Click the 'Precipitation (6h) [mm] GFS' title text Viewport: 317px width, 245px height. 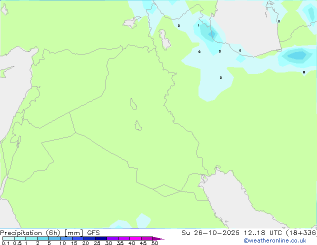pyautogui.click(x=50, y=233)
